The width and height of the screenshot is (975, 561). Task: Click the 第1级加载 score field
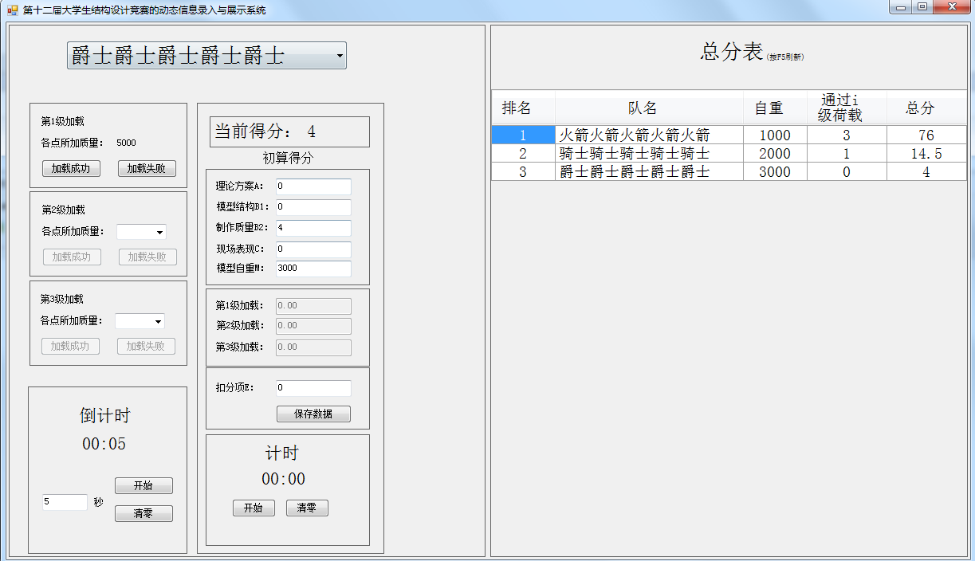coord(313,306)
